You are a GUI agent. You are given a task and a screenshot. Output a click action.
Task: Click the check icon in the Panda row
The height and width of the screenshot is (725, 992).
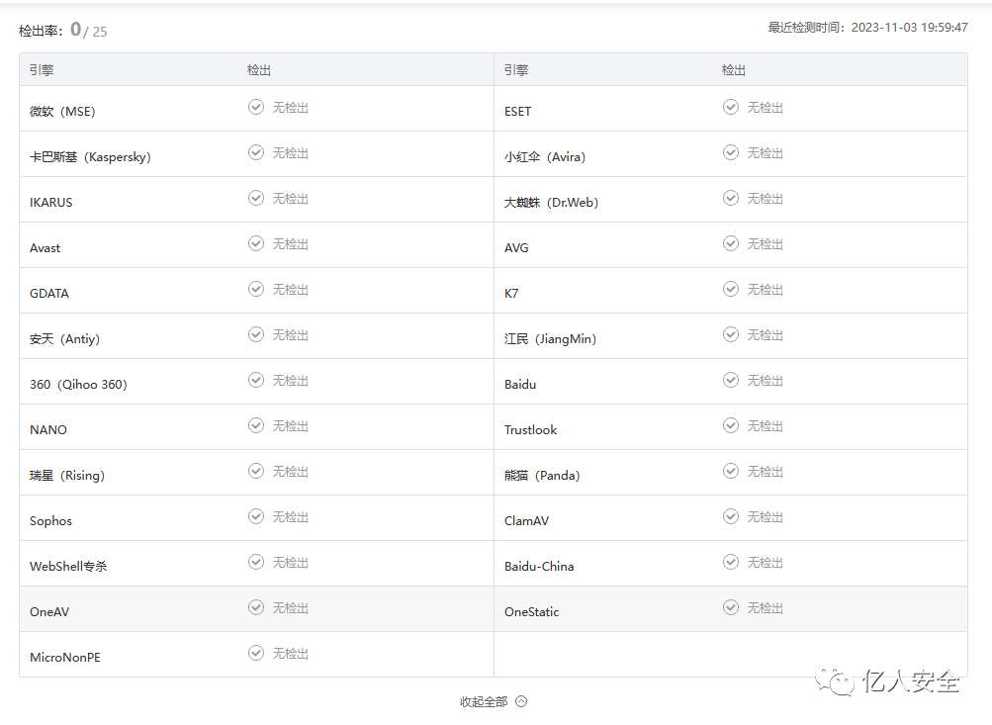click(731, 472)
